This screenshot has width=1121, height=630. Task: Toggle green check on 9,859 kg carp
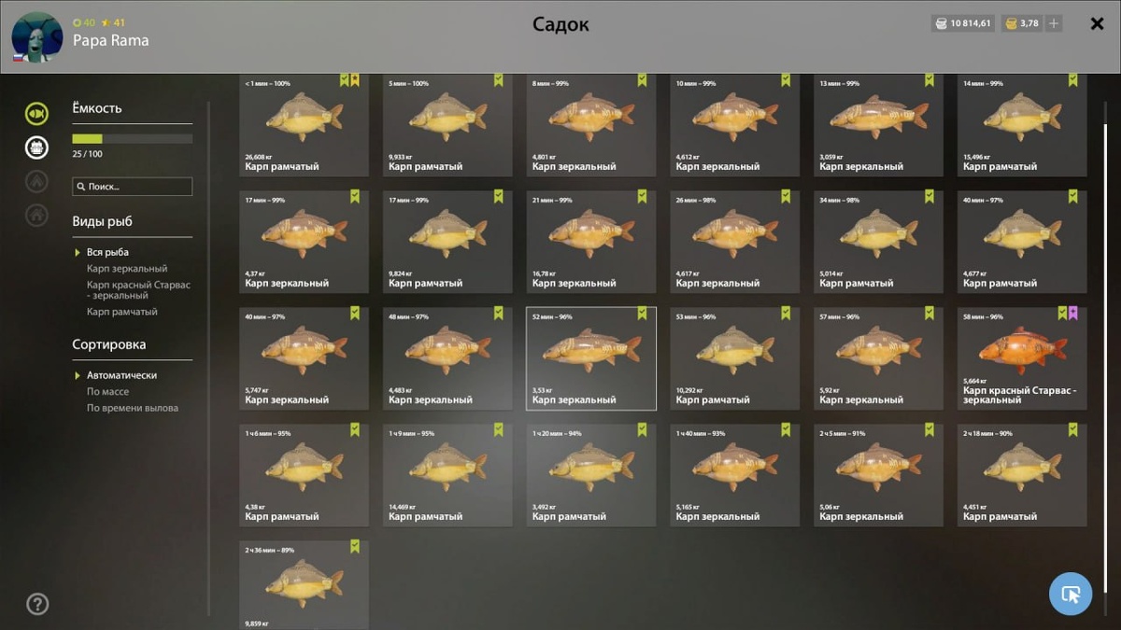[355, 546]
